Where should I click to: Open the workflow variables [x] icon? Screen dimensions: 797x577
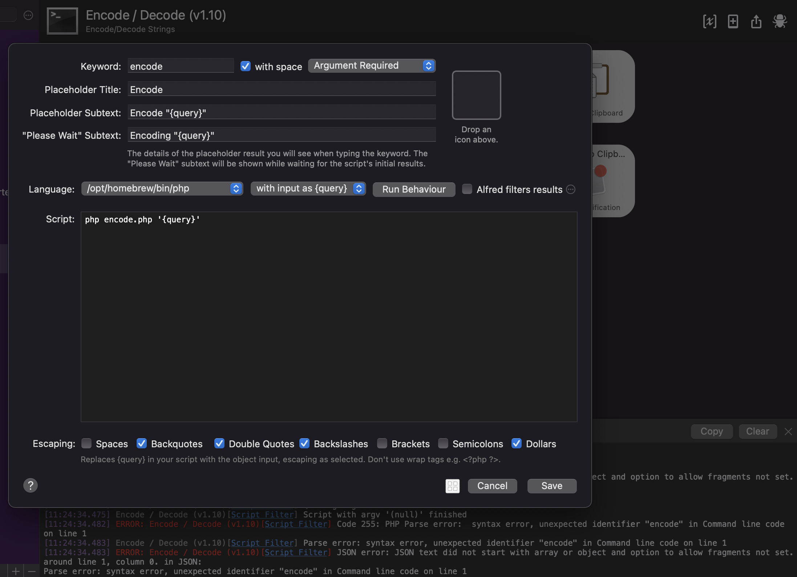pos(709,21)
